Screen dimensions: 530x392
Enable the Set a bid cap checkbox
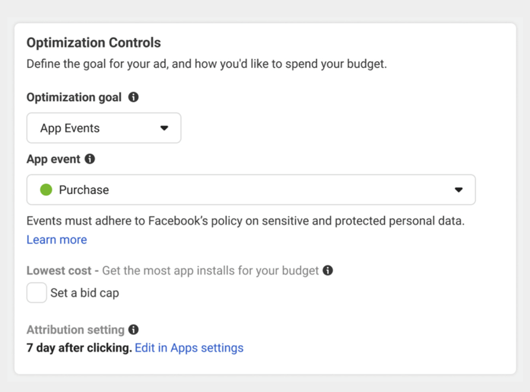pos(37,293)
